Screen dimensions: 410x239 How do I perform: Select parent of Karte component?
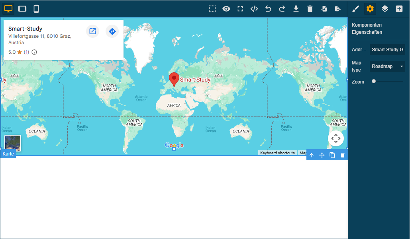tap(312, 155)
